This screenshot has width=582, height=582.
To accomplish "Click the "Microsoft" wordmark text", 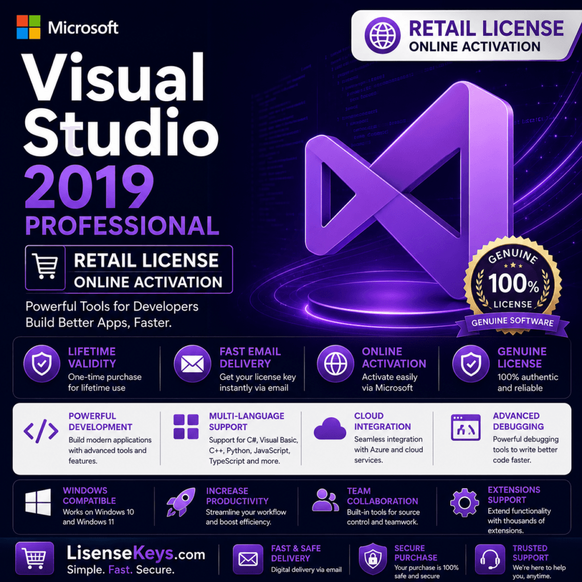I will (83, 27).
